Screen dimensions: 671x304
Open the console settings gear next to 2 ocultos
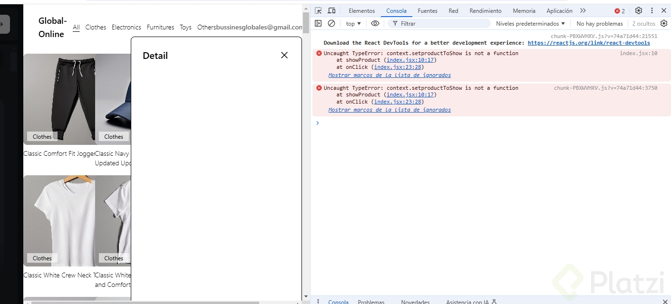(x=664, y=23)
